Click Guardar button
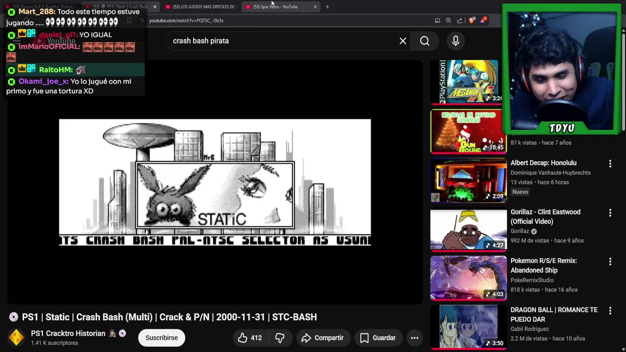Image resolution: width=626 pixels, height=352 pixels. [378, 338]
